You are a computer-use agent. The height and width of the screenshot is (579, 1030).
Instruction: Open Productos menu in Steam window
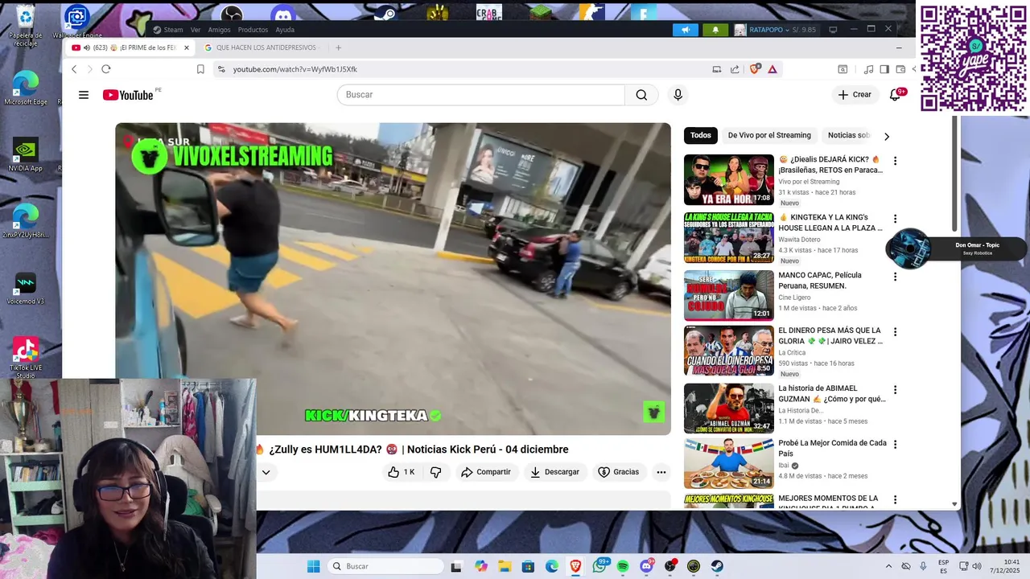253,30
